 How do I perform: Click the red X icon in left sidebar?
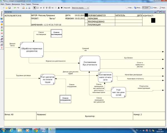[x=2, y=48]
